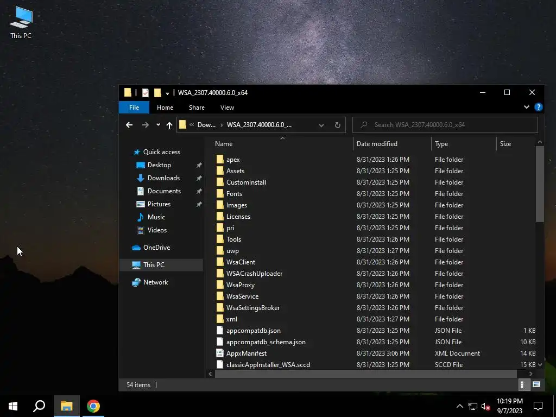Image resolution: width=556 pixels, height=417 pixels.
Task: Open Customize Quick Access Toolbar dropdown arrow
Action: pos(167,93)
